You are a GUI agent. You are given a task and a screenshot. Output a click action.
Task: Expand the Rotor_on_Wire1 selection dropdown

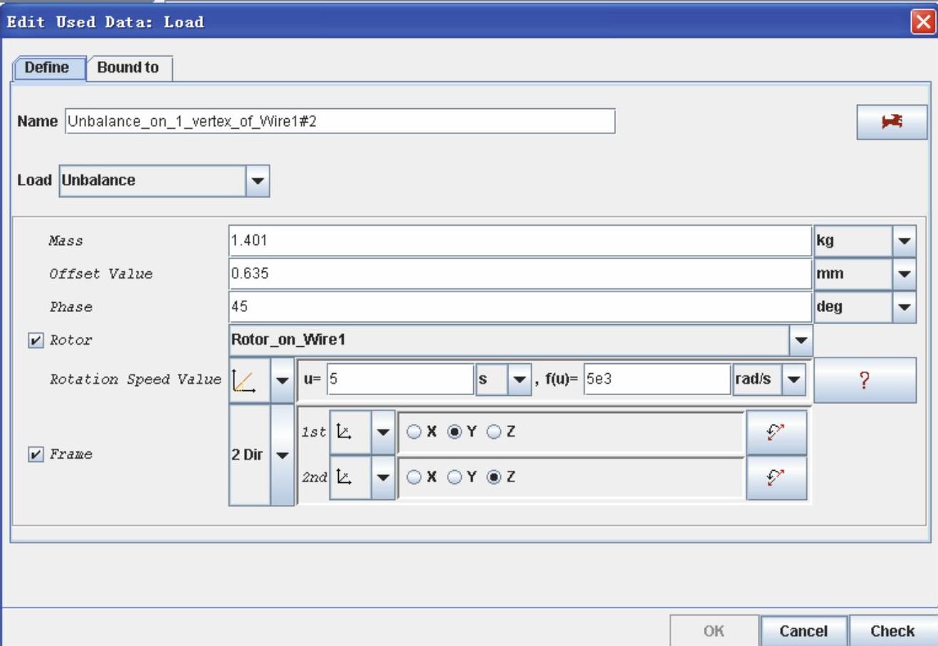point(801,340)
